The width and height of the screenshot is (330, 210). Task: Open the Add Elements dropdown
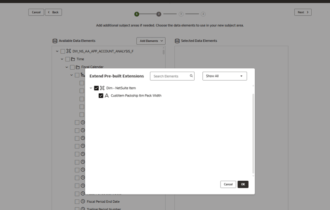click(x=151, y=41)
